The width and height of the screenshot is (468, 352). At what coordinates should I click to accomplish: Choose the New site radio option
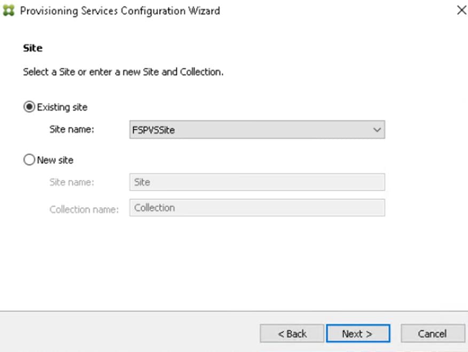coord(29,160)
